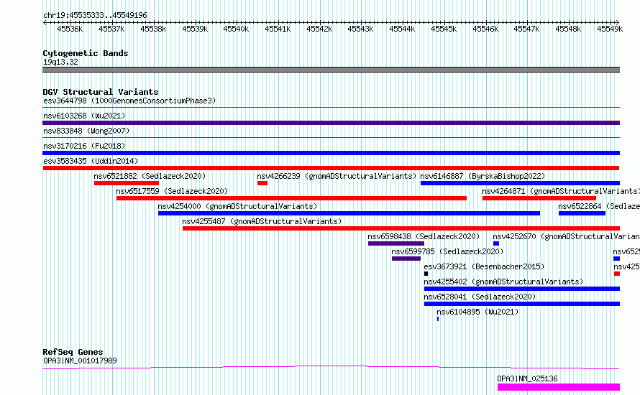Open nsv6522864 variant label
Viewport: 640px width, 395px height.
[599, 206]
